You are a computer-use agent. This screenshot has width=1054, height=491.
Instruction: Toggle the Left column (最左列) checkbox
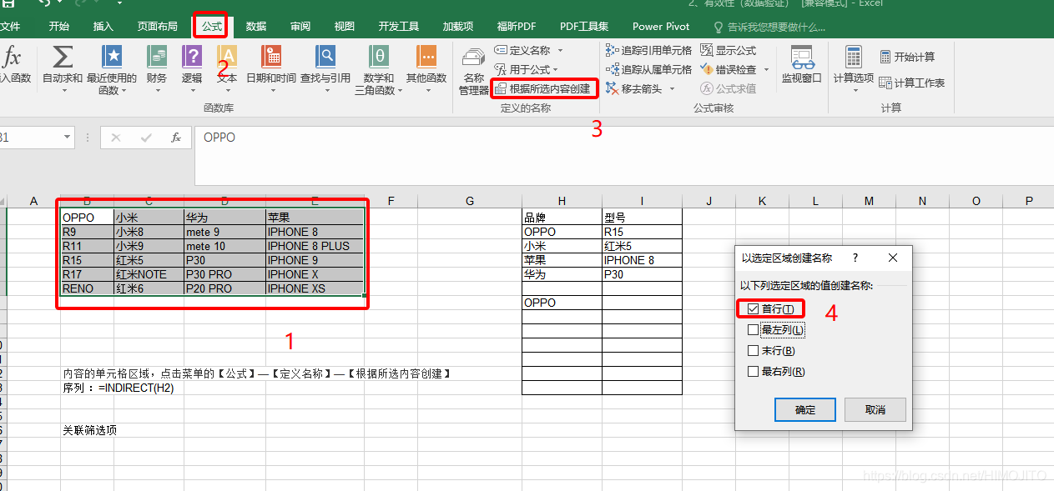pyautogui.click(x=754, y=330)
